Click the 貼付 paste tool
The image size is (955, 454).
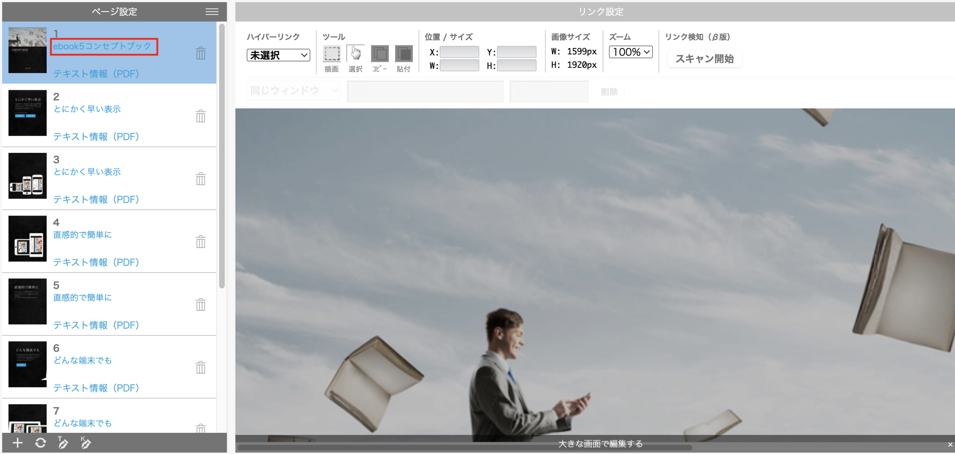pos(404,54)
